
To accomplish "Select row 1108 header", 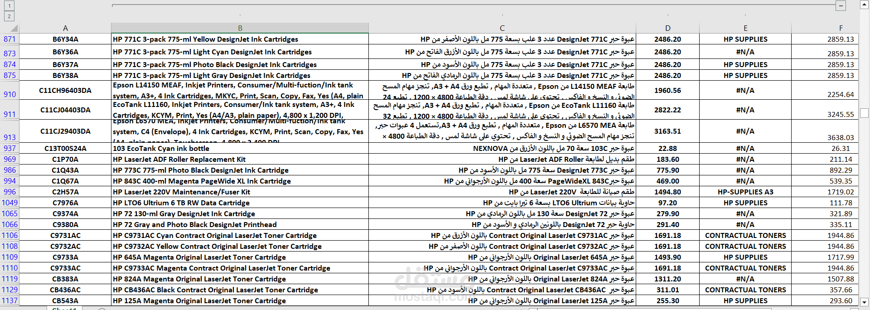I will pyautogui.click(x=10, y=246).
